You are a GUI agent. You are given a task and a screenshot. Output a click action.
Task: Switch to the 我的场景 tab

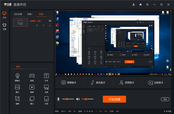coord(18,14)
